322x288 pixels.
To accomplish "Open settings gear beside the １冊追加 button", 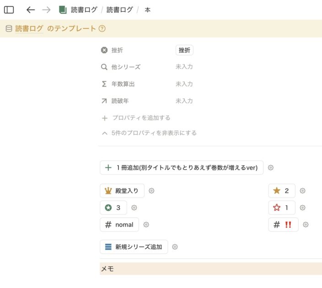I will 271,168.
